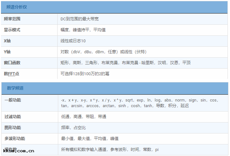Click the 频谱分析仪 section header
The height and width of the screenshot is (156, 230).
(17, 7)
